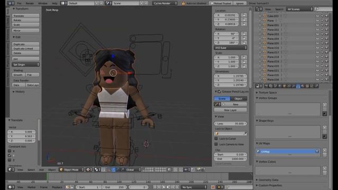Open the Render menu
The width and height of the screenshot is (338, 190).
30,3
